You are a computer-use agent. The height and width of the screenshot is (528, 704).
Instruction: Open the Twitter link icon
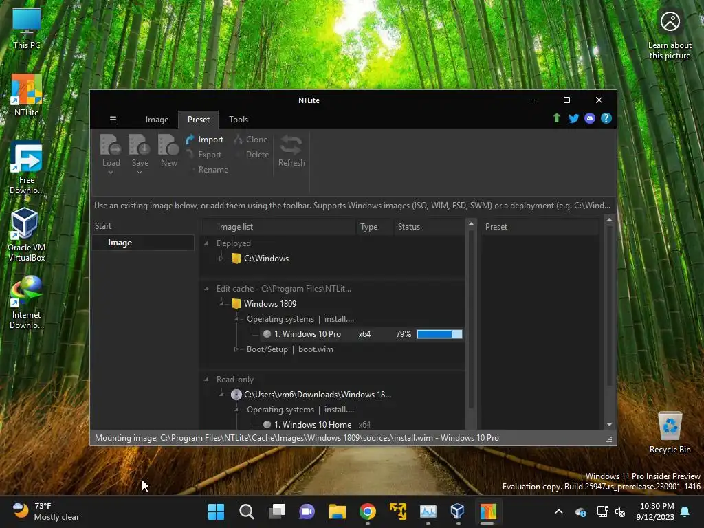pyautogui.click(x=573, y=118)
